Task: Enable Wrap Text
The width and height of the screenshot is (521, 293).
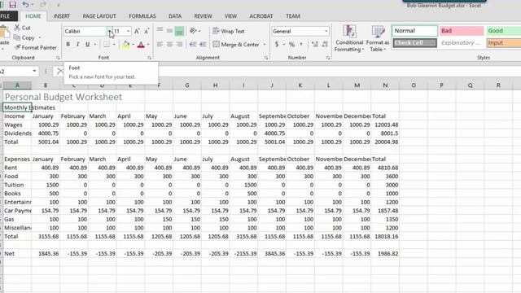Action: (229, 31)
